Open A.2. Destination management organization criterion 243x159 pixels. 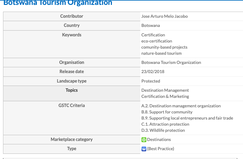click(181, 106)
